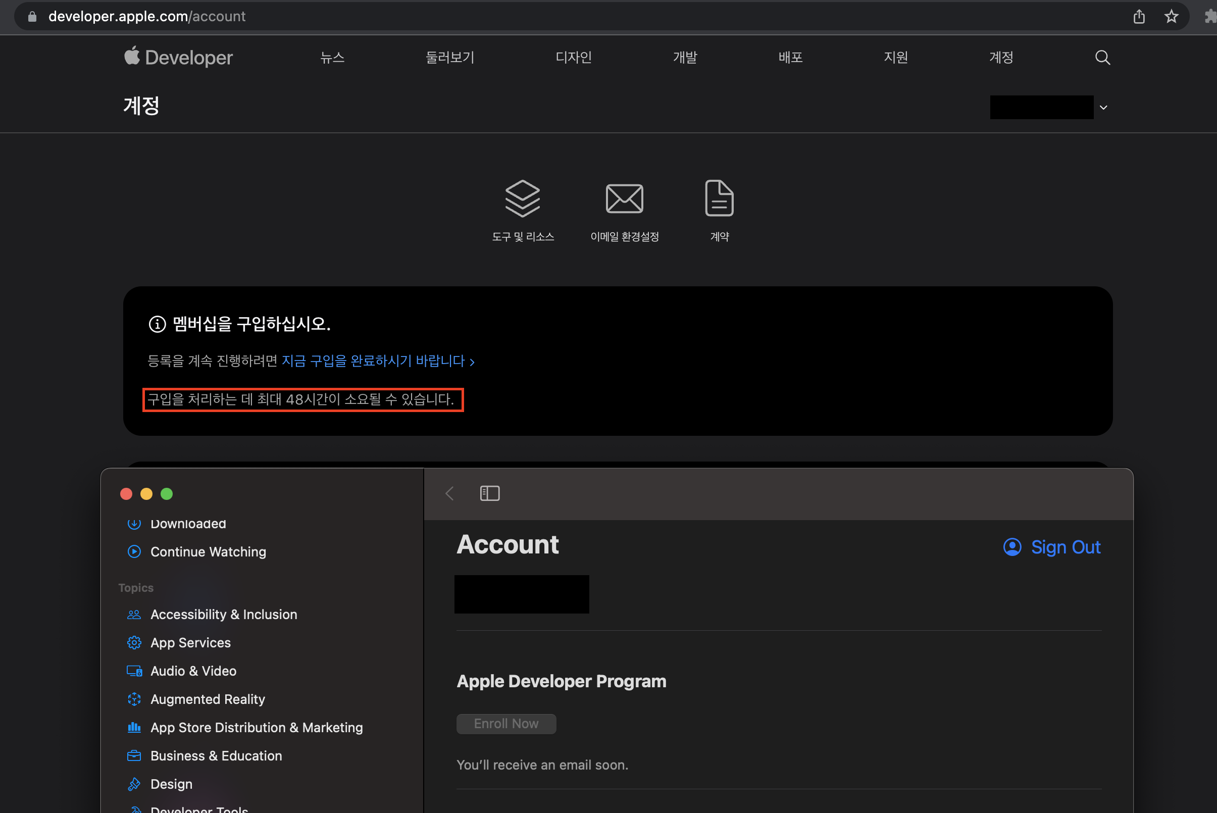This screenshot has width=1217, height=813.
Task: Open the 도구 및 리소스 layers icon
Action: (522, 198)
